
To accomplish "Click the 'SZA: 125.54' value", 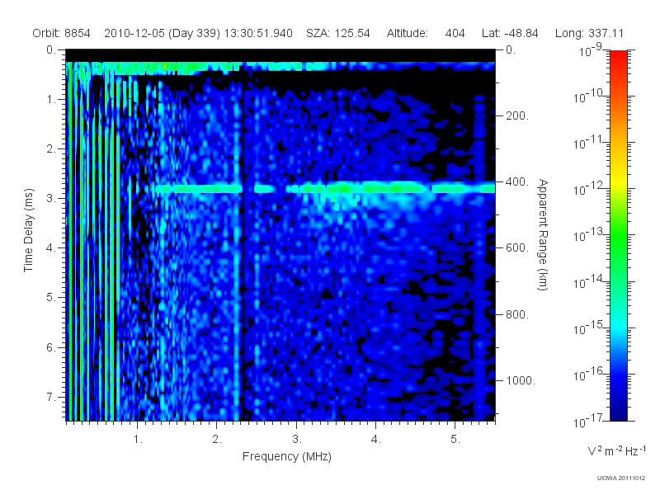I will point(338,34).
